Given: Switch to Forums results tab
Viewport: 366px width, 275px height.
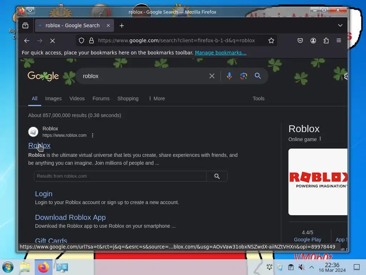Looking at the screenshot, I should (x=101, y=98).
